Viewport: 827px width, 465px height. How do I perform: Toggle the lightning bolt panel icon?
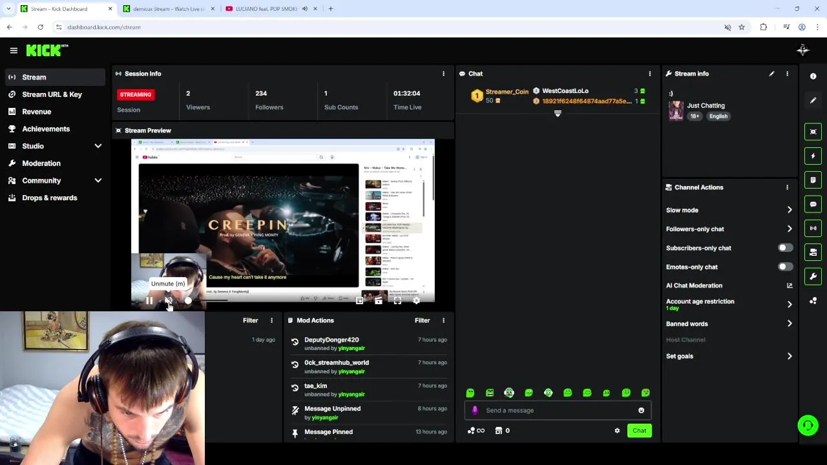(x=813, y=156)
